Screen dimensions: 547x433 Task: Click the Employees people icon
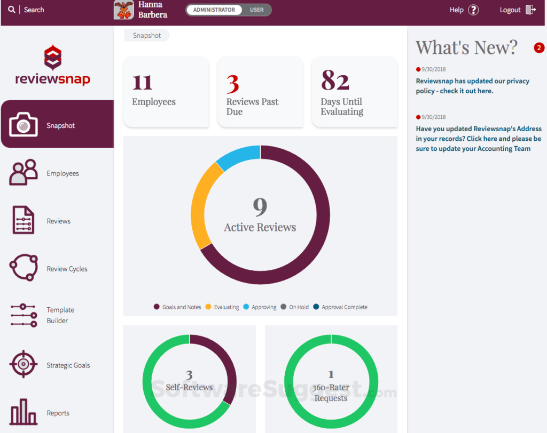coord(24,172)
